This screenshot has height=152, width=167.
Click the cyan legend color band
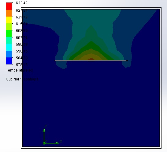[x=9, y=47]
